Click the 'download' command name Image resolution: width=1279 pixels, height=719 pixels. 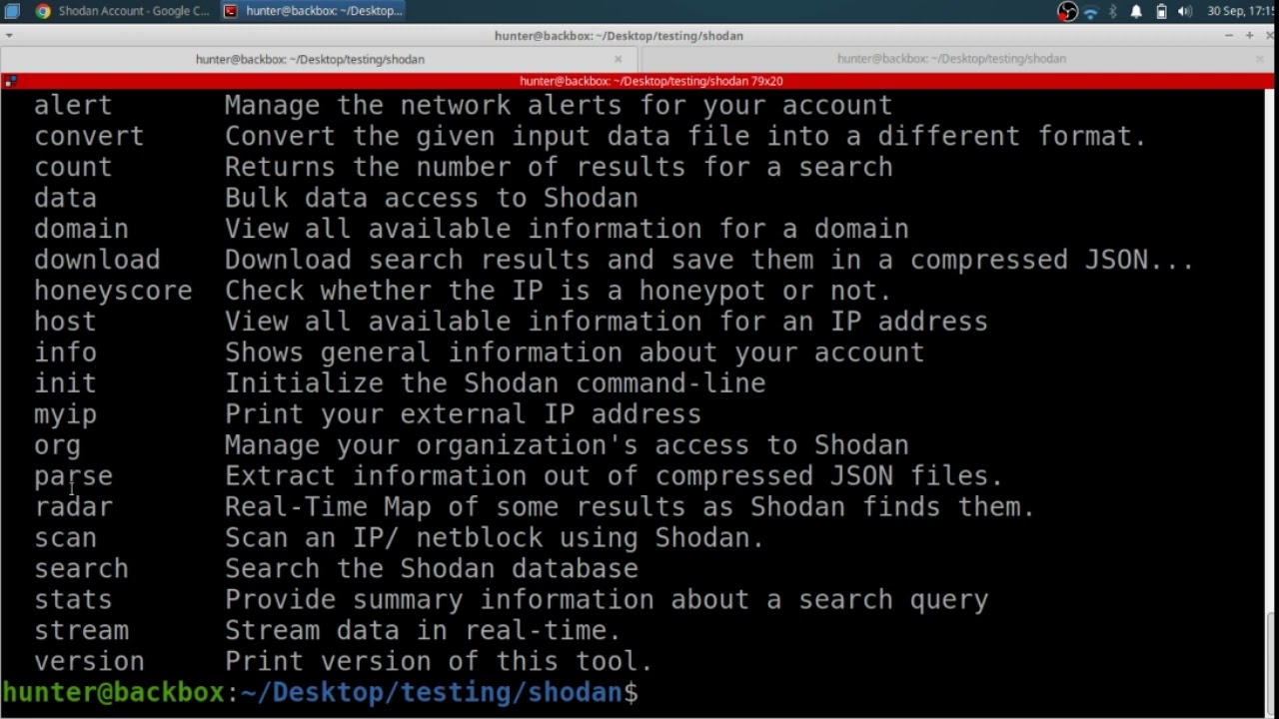coord(97,260)
